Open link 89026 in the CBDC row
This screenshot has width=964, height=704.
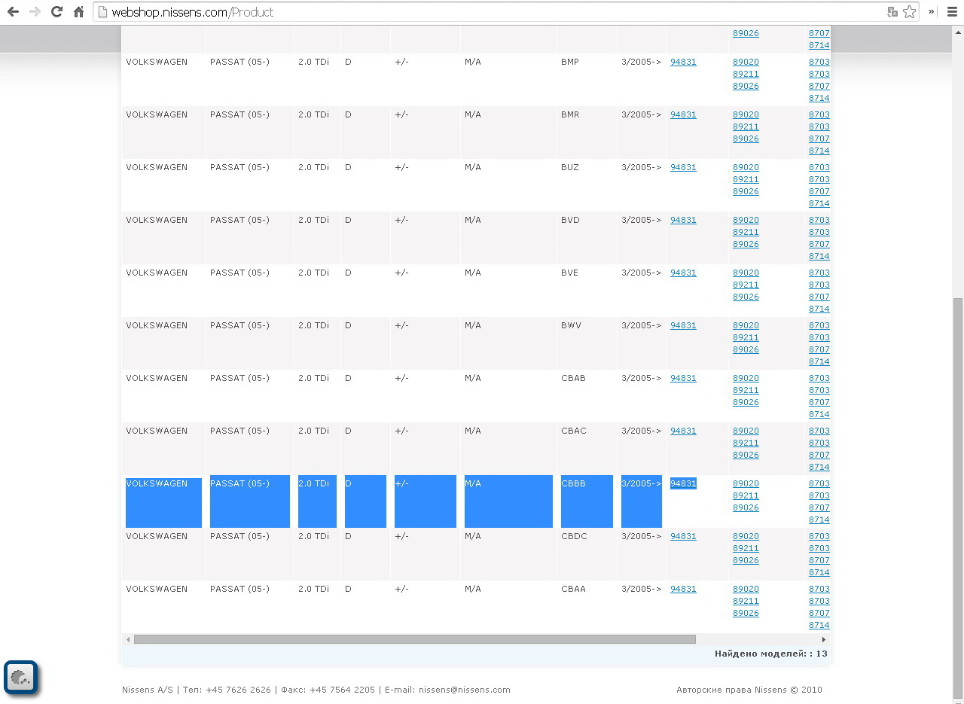pyautogui.click(x=746, y=560)
